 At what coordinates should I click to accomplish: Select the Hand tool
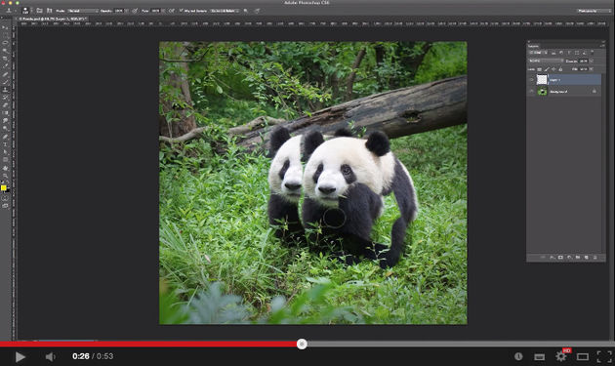pos(5,168)
